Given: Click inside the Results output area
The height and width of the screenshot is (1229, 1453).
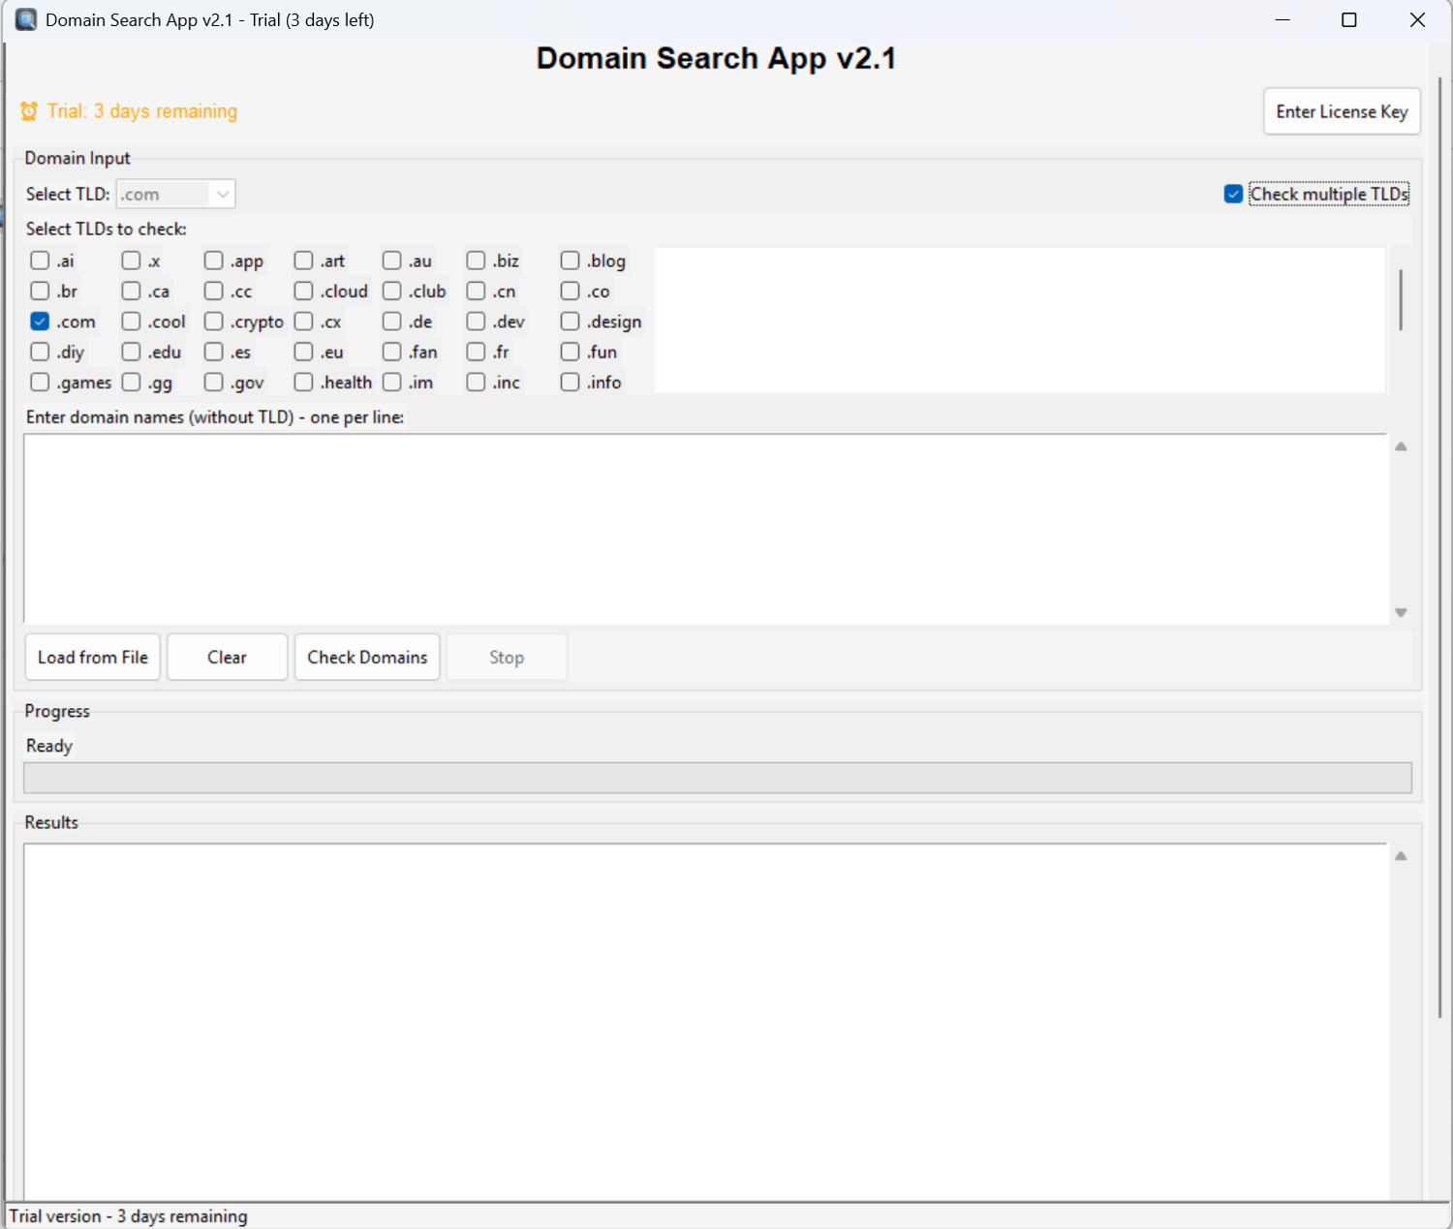Looking at the screenshot, I should tap(705, 1022).
